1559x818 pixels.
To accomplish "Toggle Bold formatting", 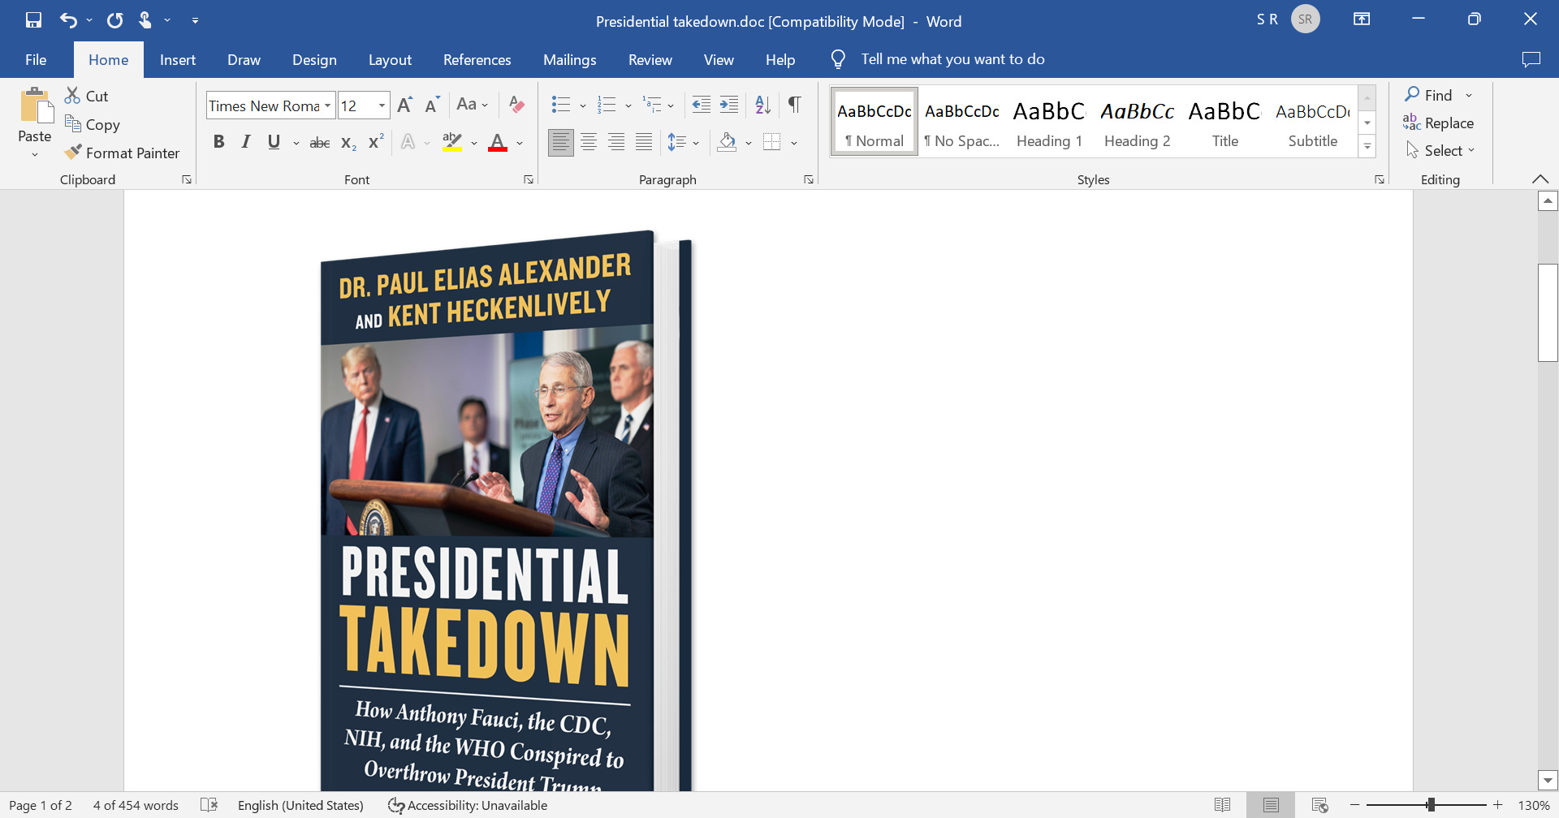I will tap(219, 143).
